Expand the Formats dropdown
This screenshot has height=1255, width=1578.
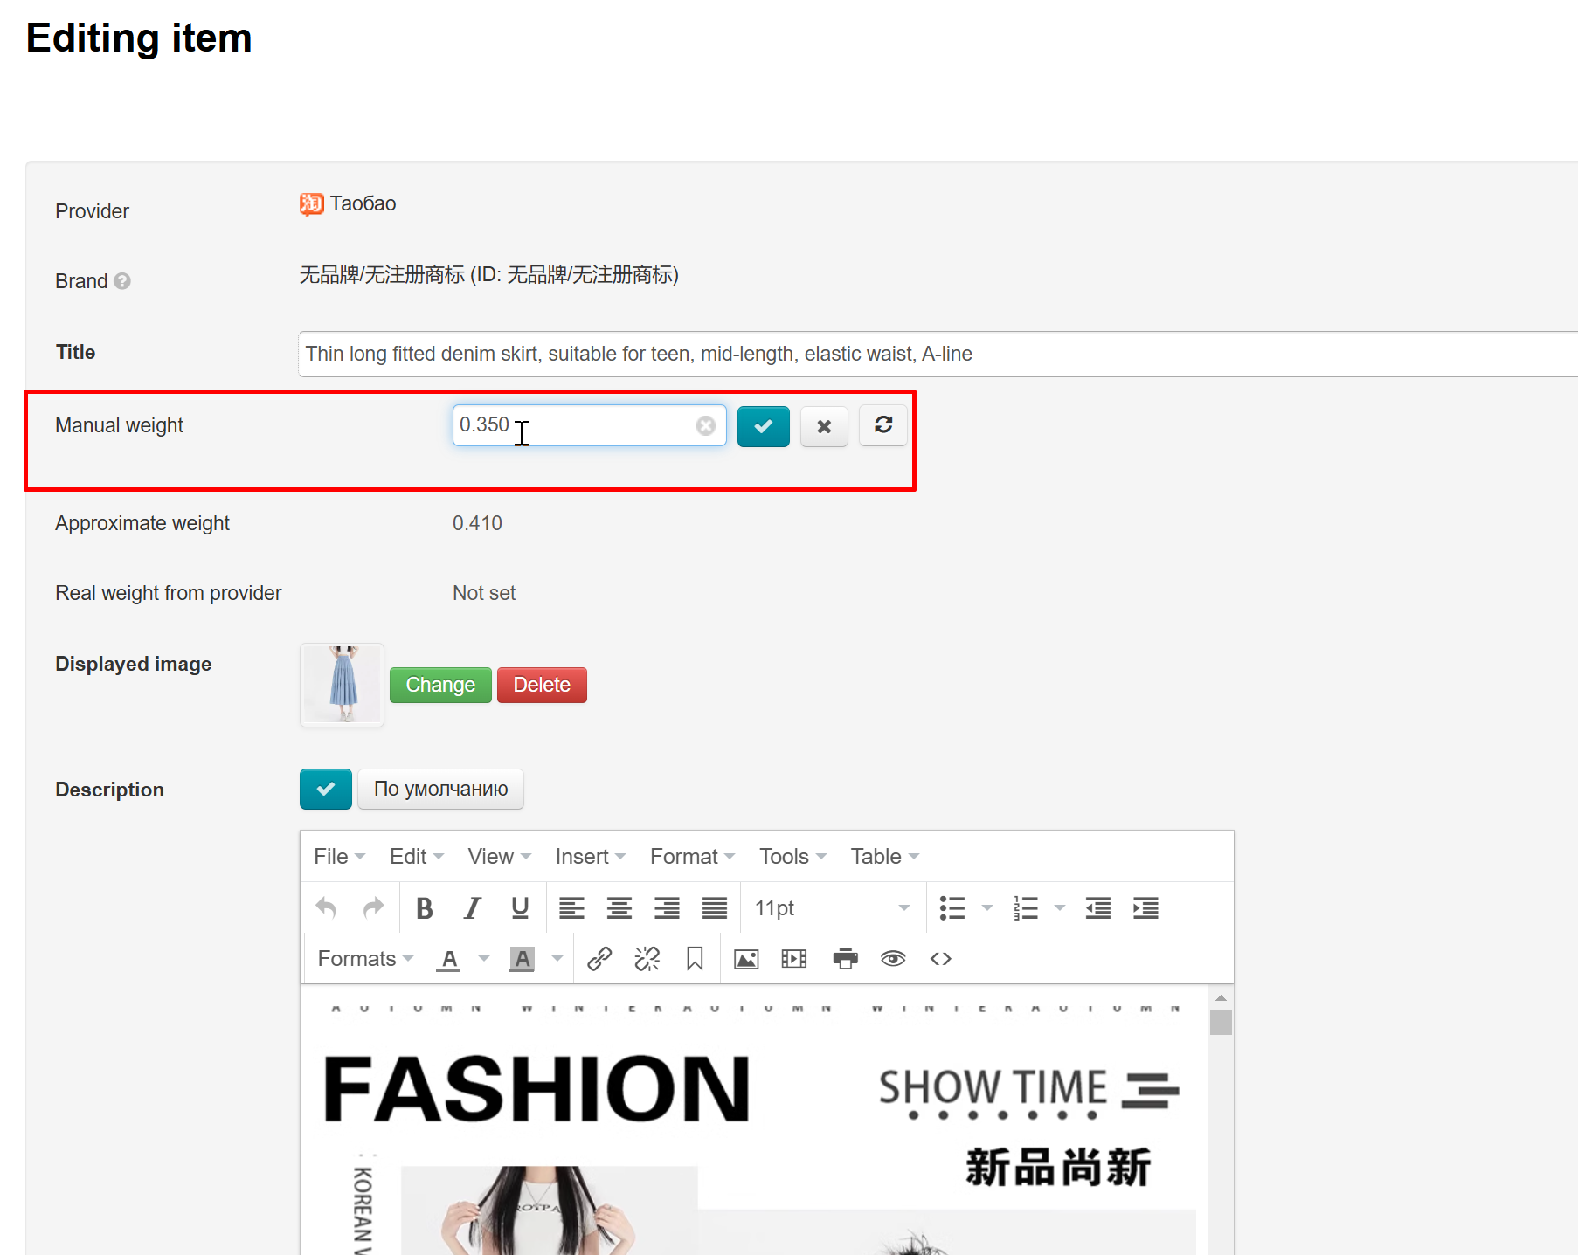(x=364, y=959)
